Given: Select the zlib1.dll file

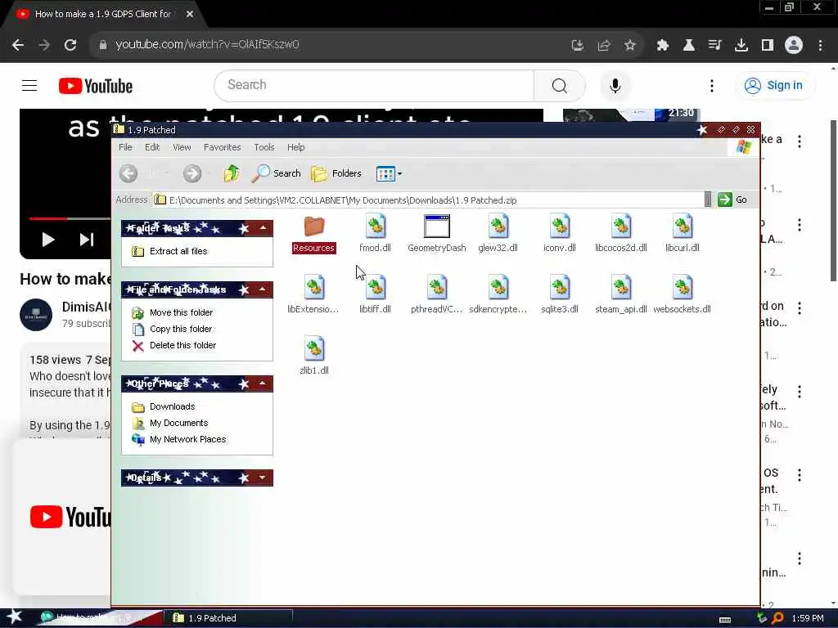Looking at the screenshot, I should (x=313, y=357).
